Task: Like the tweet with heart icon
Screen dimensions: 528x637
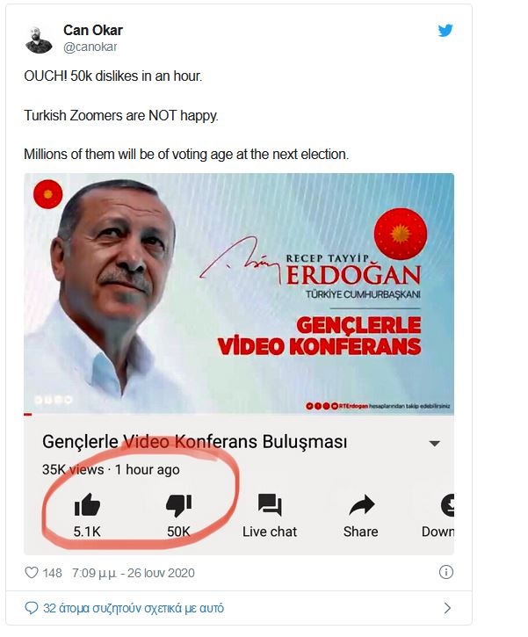Action: tap(32, 573)
